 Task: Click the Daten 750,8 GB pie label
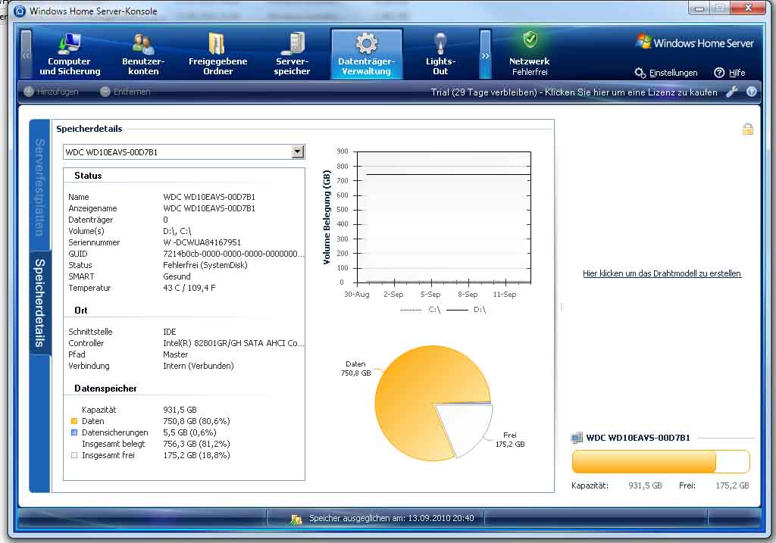click(x=356, y=368)
